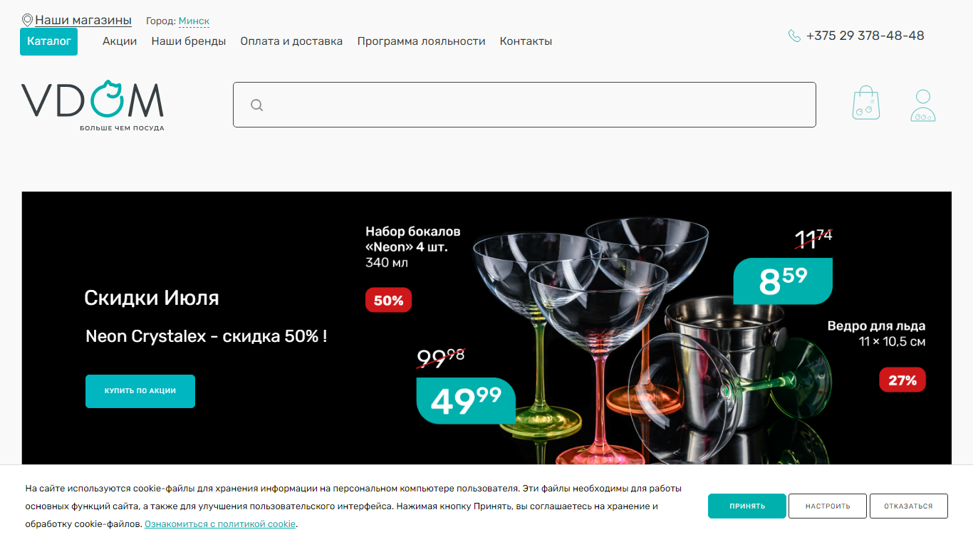Open Контакты page
Viewport: 973px width, 547px height.
pos(526,41)
